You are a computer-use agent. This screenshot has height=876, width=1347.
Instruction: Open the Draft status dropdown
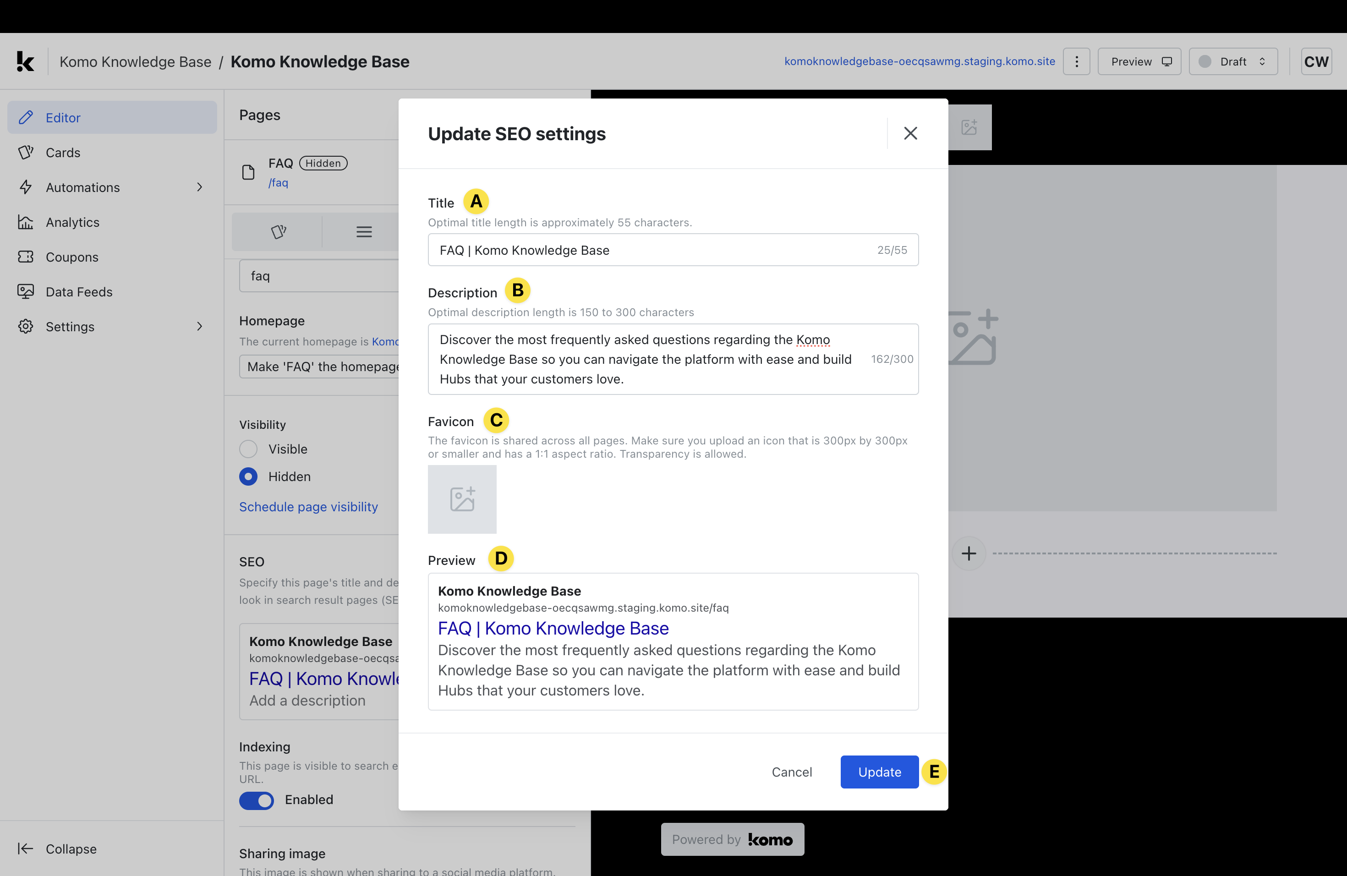1232,61
